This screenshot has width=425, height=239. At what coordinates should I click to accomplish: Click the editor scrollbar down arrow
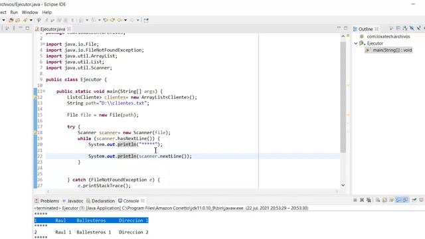point(343,185)
